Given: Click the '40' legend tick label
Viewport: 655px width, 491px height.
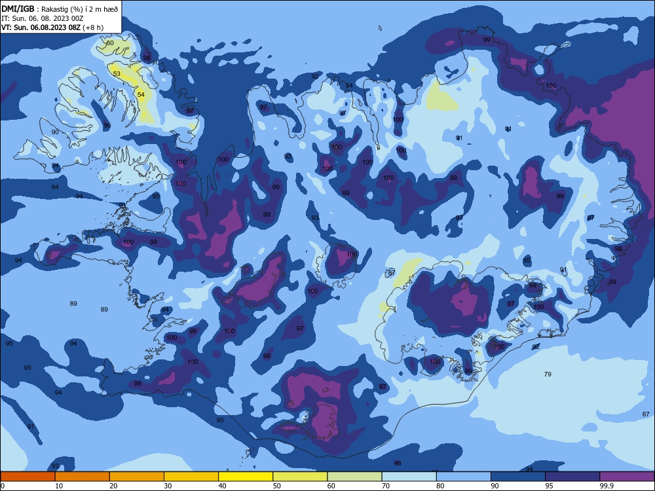Looking at the screenshot, I should coord(222,486).
